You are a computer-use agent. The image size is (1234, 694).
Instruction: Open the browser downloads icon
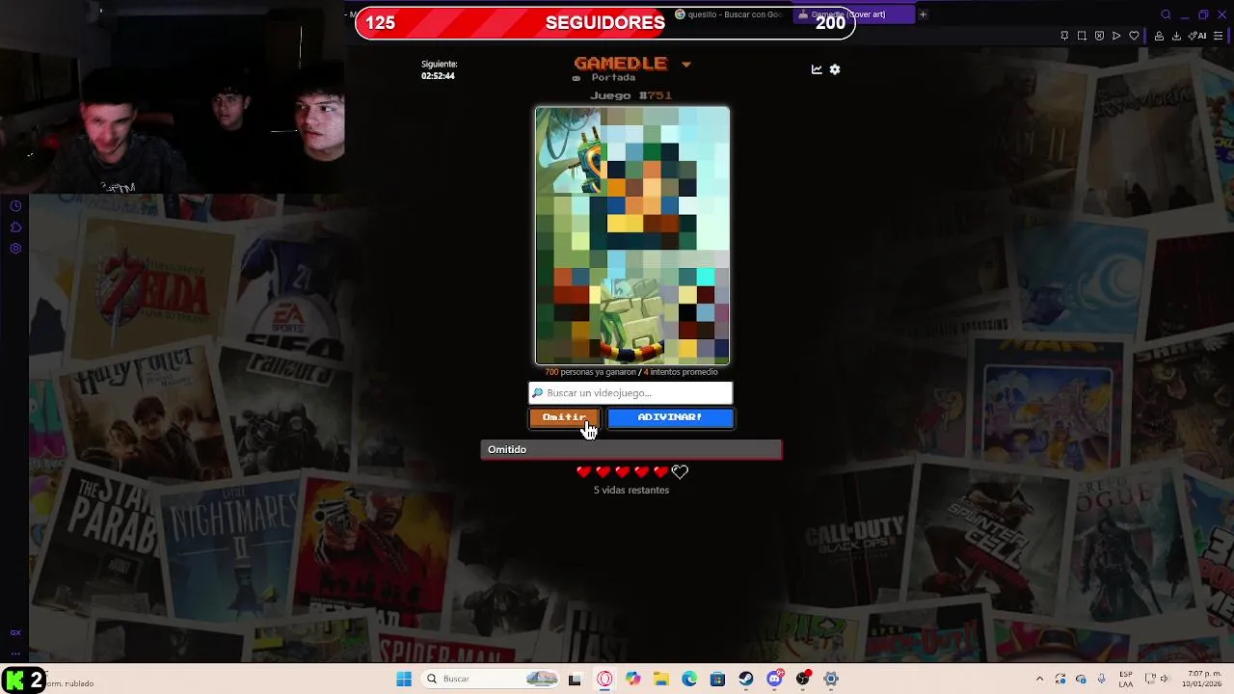(1176, 36)
